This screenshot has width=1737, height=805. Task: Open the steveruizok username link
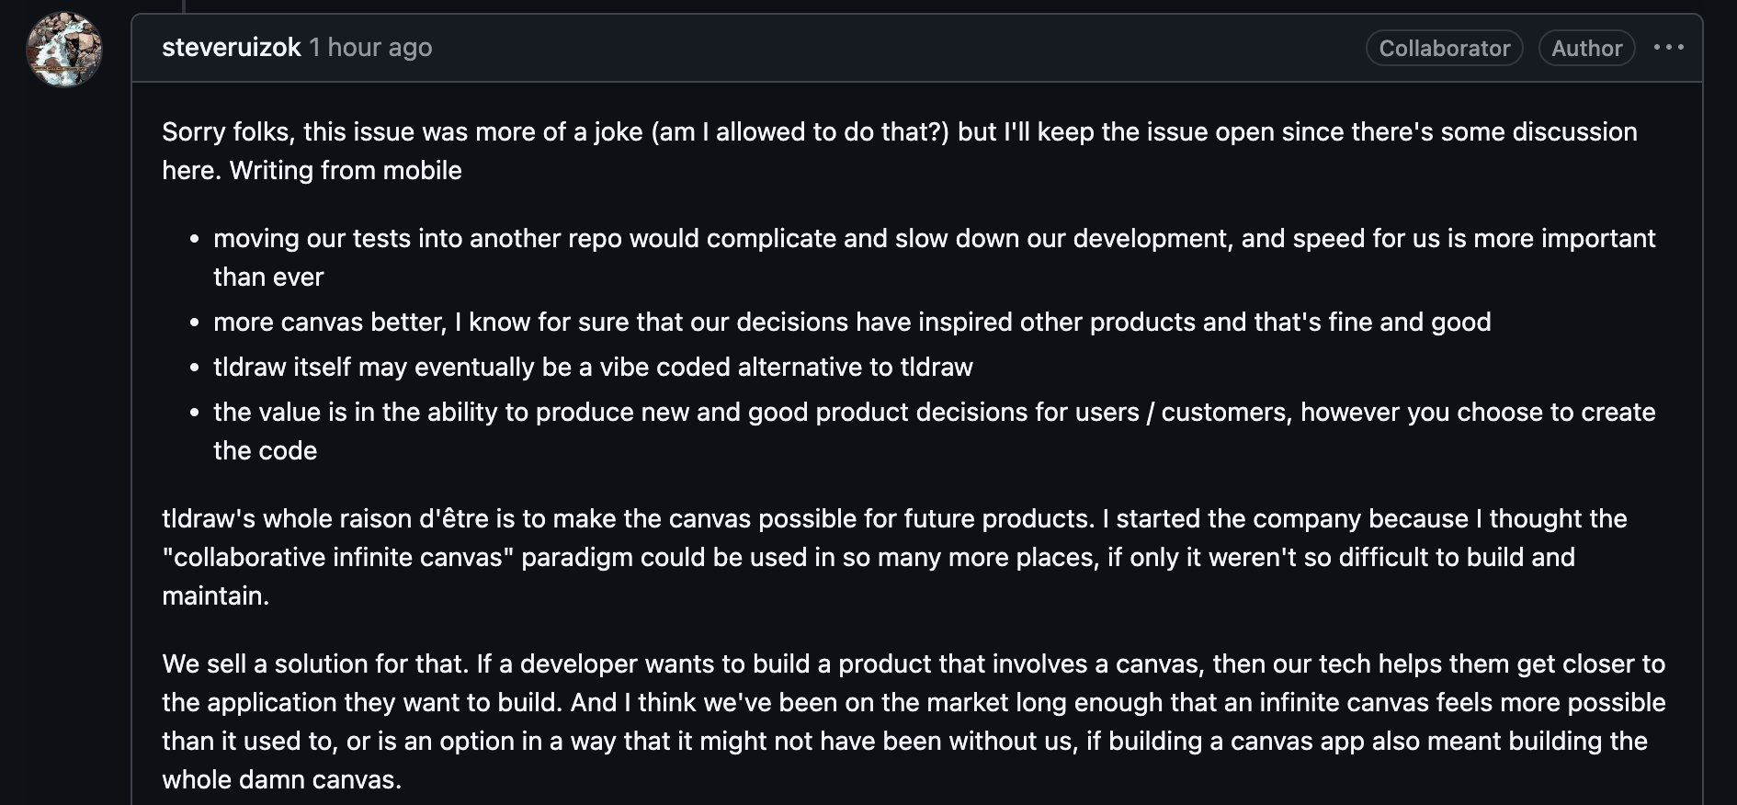(231, 48)
